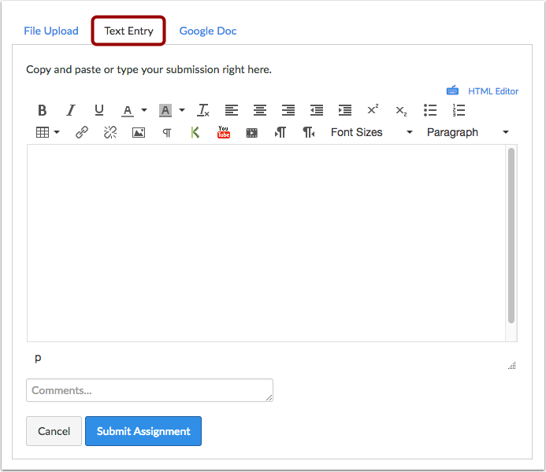Apply italic formatting
The height and width of the screenshot is (472, 546).
71,111
